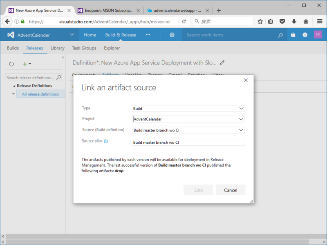
Task: Click the Source alias info icon
Action: pyautogui.click(x=106, y=141)
